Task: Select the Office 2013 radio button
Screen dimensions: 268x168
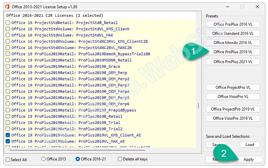Action: [x=44, y=159]
